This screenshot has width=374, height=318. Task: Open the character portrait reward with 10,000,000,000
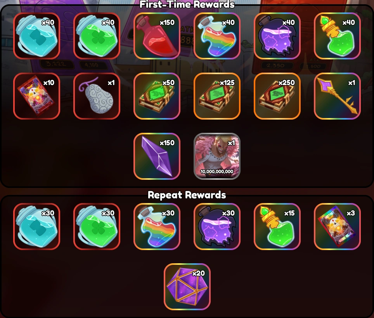click(217, 156)
